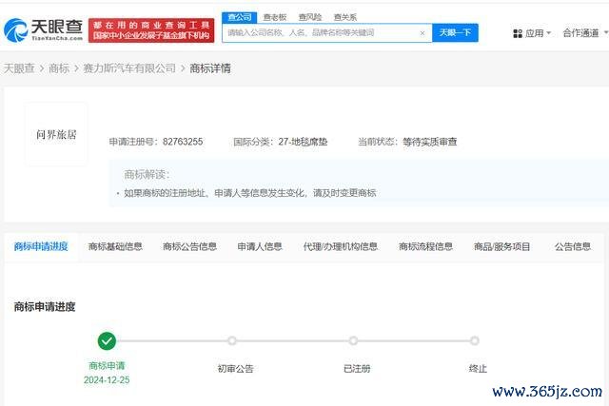This screenshot has width=609, height=406.
Task: Click the red promotional banner
Action: tap(151, 30)
